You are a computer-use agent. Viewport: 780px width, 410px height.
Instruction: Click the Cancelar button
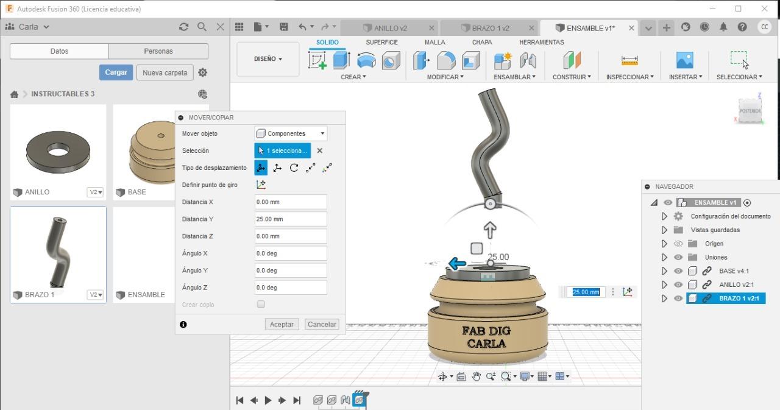click(322, 324)
